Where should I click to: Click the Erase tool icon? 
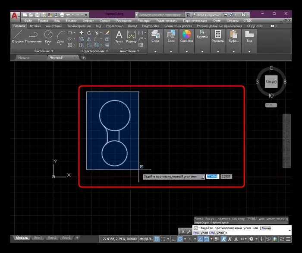(x=107, y=33)
